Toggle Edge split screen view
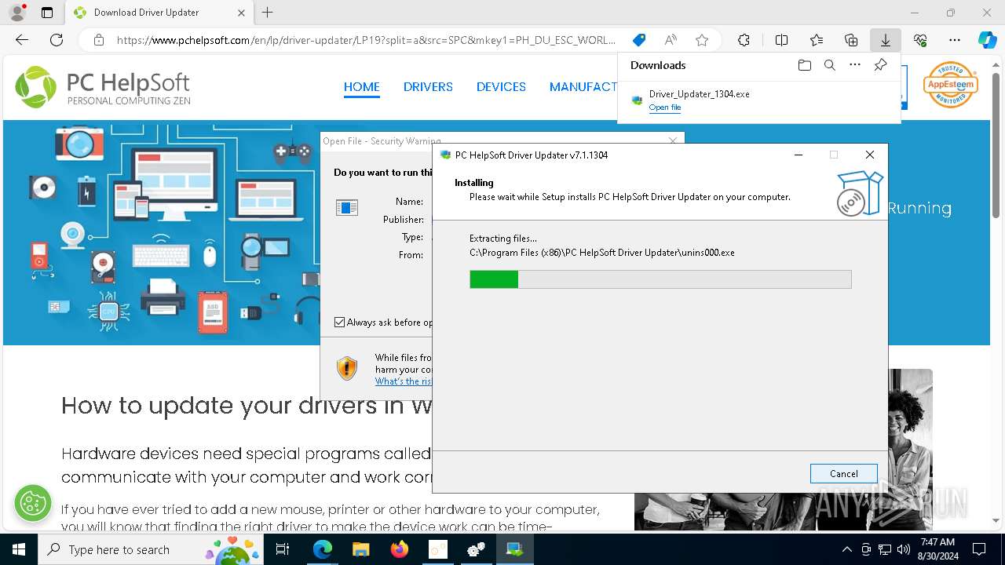 [x=781, y=40]
